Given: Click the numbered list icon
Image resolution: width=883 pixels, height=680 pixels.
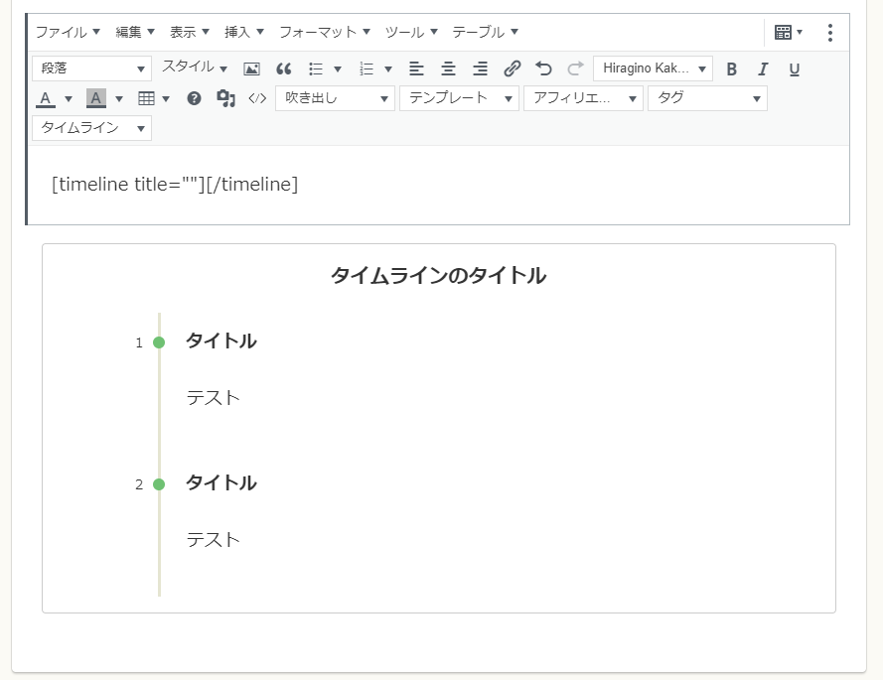Looking at the screenshot, I should tap(367, 68).
